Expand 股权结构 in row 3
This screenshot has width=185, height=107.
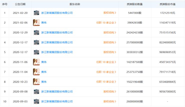pos(110,32)
